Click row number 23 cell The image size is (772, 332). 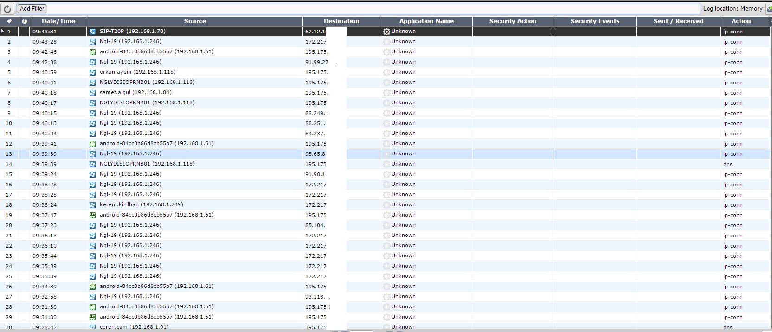click(9, 256)
